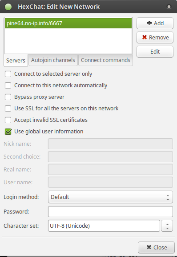Viewport: 177px width, 257px height.
Task: Click the title bar round window button
Action: tap(169, 7)
